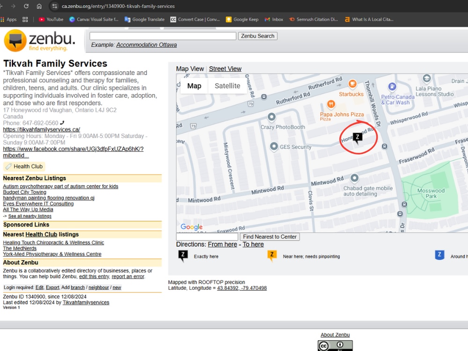Screen dimensions: 468x351
Task: Open site information icon in address bar
Action: pos(54,6)
